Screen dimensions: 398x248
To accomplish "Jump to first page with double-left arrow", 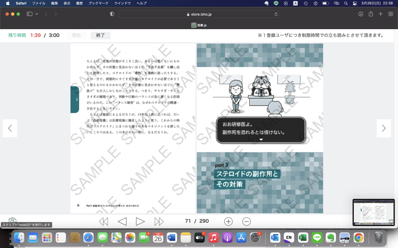I will point(103,221).
